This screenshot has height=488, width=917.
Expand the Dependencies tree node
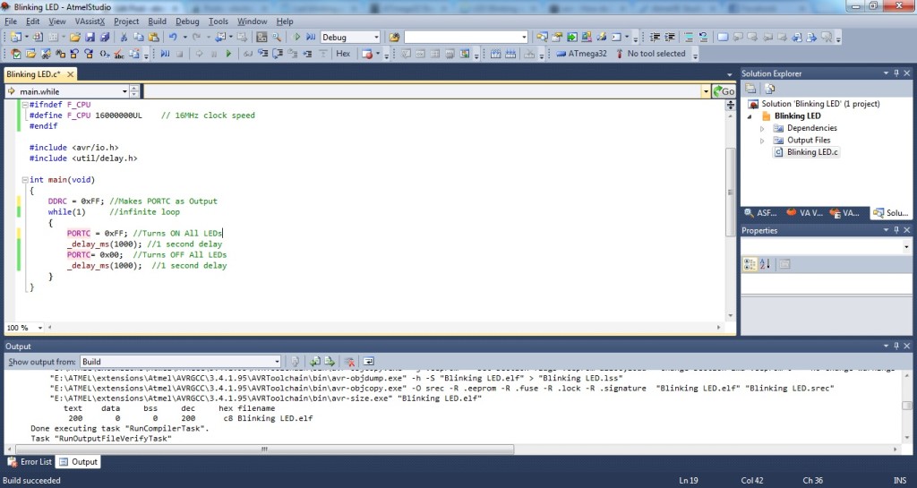pyautogui.click(x=762, y=128)
